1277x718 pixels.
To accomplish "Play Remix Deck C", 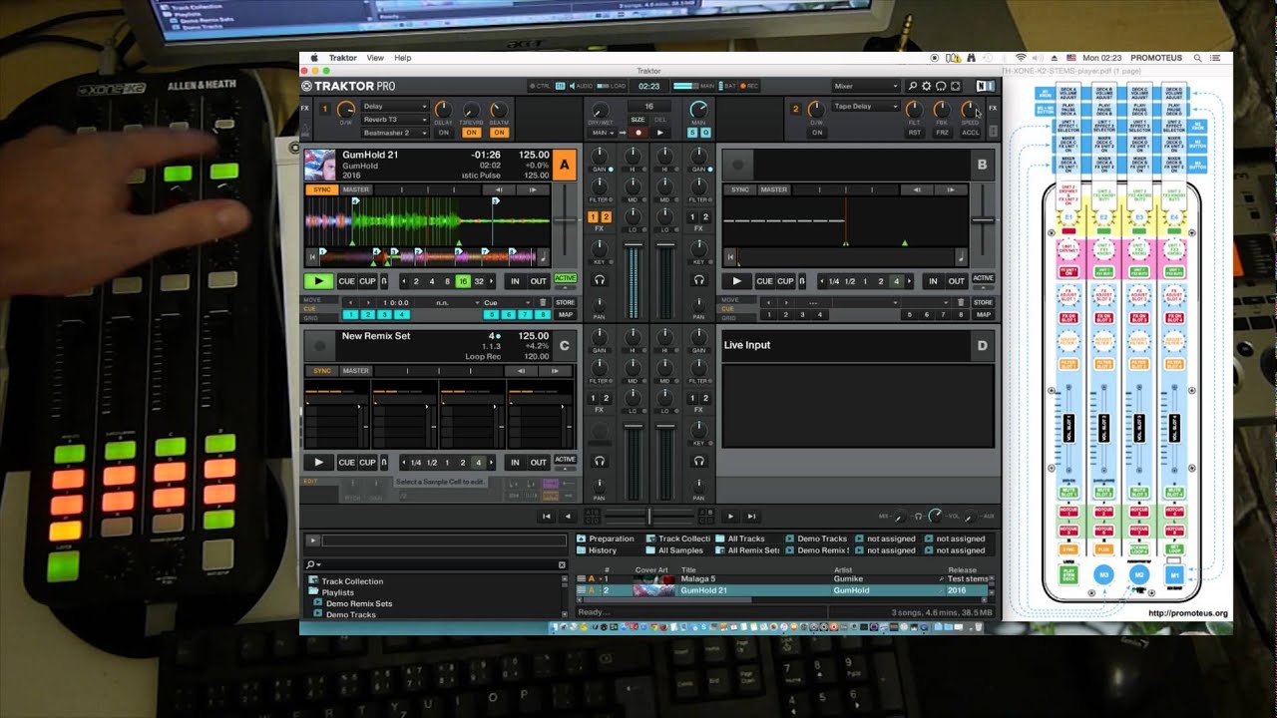I will 318,462.
